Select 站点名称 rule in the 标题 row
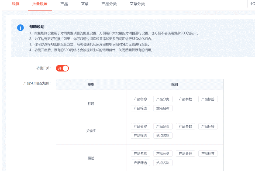Image resolution: width=255 pixels, height=171 pixels. (163, 108)
